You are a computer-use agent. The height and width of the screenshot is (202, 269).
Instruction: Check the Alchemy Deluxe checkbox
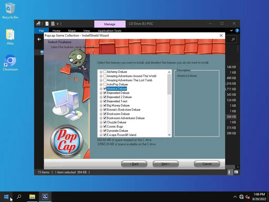click(x=105, y=72)
